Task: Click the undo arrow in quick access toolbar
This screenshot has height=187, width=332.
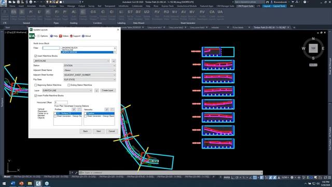Action: [x=35, y=2]
